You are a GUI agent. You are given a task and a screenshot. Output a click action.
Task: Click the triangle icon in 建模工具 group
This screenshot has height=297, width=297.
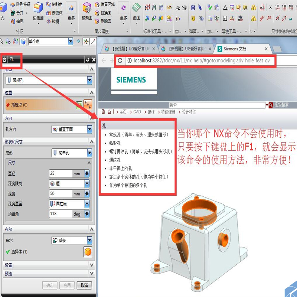point(225,7)
